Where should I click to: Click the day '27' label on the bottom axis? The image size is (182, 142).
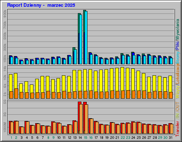(149, 138)
